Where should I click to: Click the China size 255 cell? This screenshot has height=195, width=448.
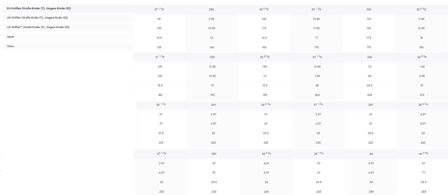point(424,192)
